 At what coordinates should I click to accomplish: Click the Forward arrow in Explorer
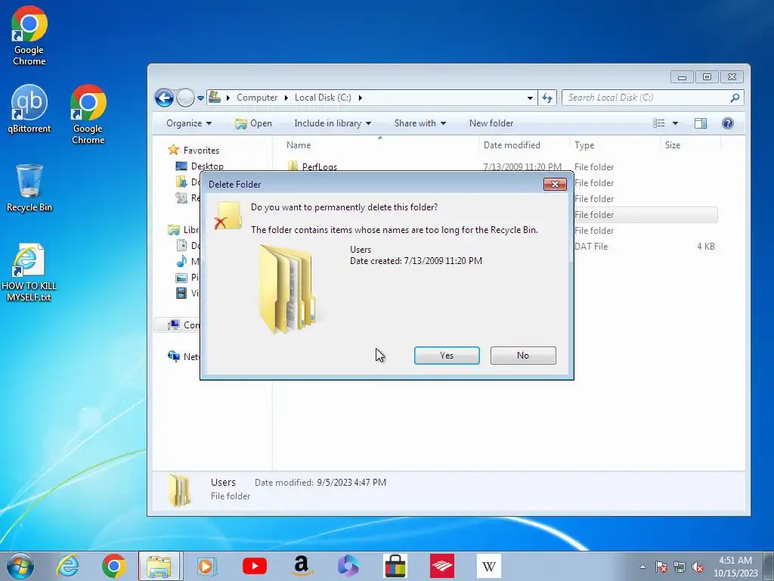[185, 98]
